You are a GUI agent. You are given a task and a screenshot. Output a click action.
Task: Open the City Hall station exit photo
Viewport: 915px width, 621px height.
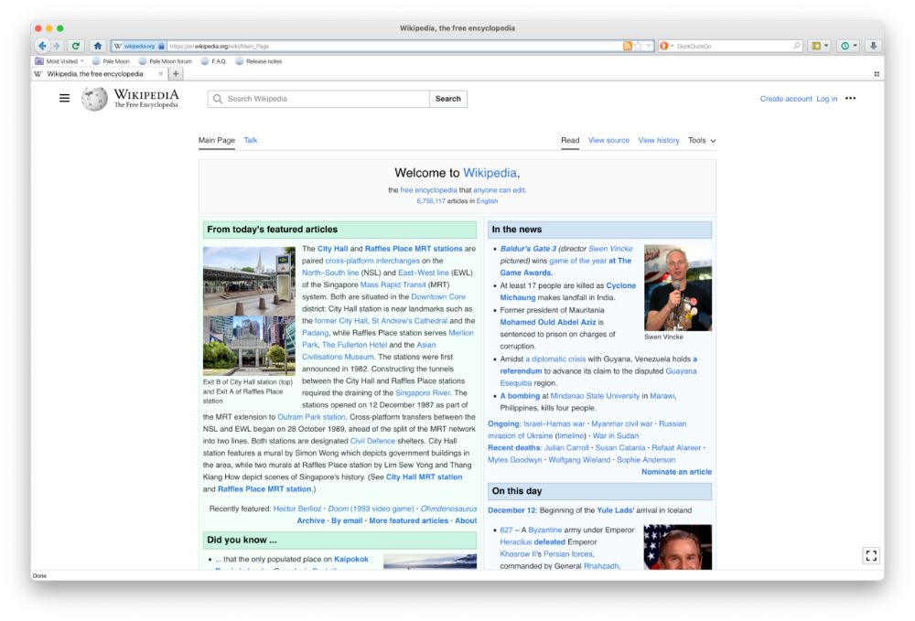[x=249, y=281]
